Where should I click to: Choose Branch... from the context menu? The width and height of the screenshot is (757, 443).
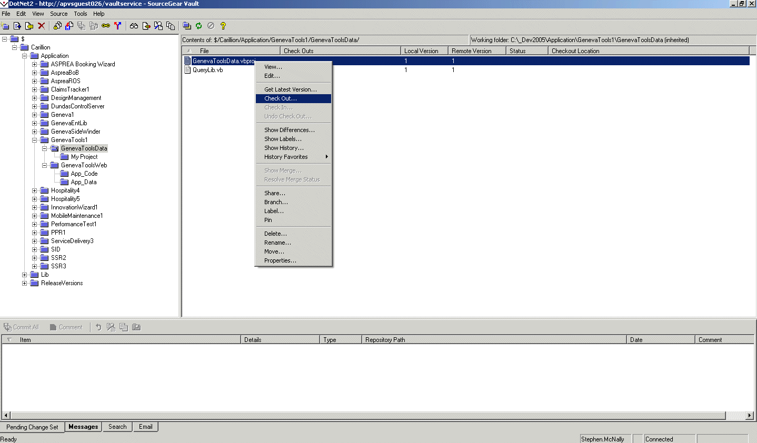pos(294,202)
